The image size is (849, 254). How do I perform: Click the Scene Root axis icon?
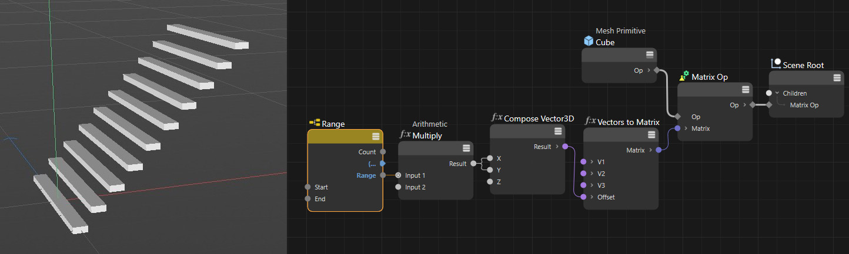(776, 64)
